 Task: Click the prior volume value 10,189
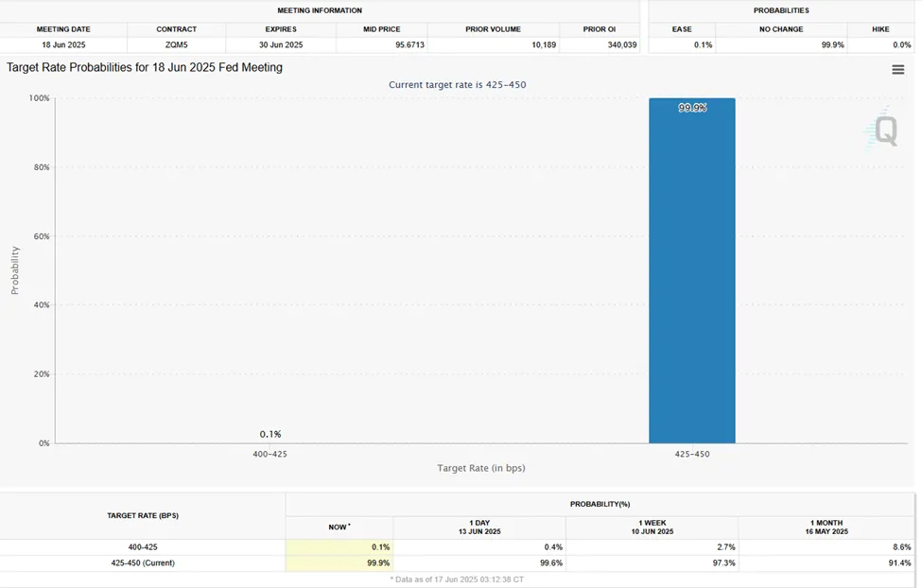pyautogui.click(x=544, y=44)
